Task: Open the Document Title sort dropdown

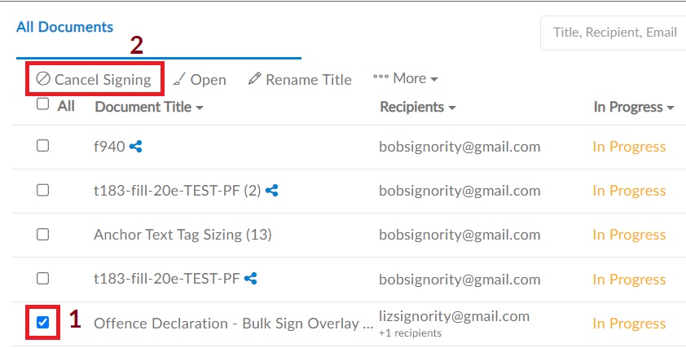Action: pos(149,107)
